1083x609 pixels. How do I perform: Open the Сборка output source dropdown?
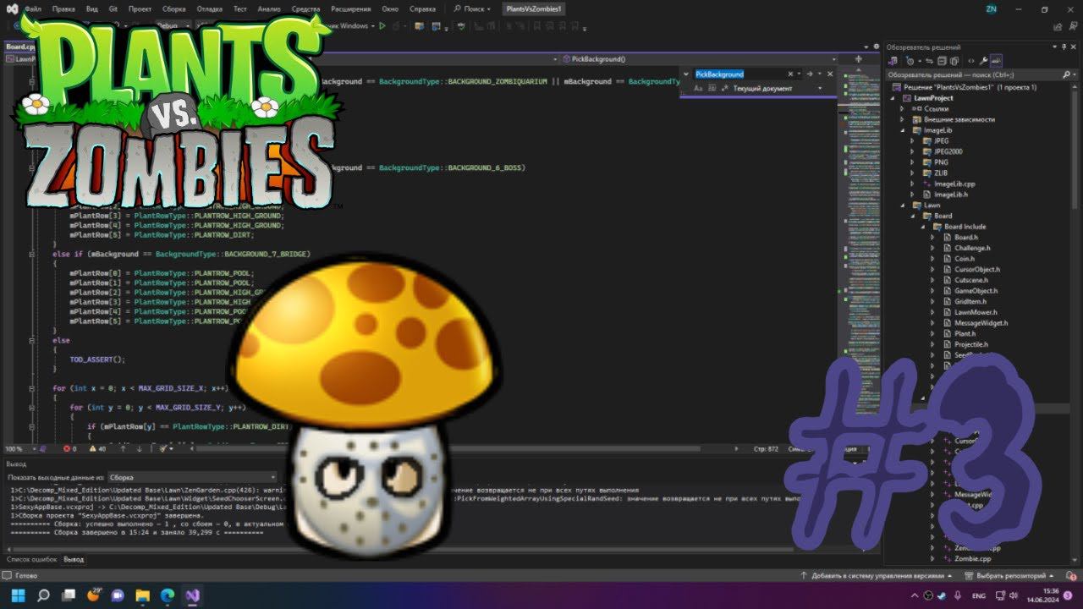pyautogui.click(x=191, y=477)
